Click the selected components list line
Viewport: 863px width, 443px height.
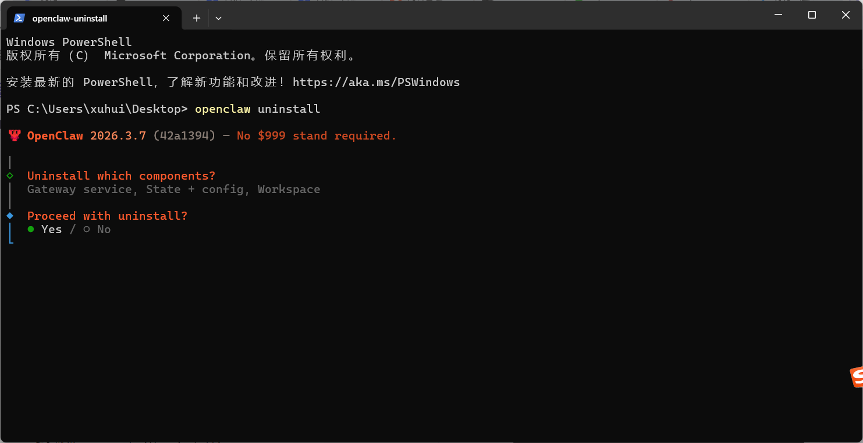(x=173, y=190)
